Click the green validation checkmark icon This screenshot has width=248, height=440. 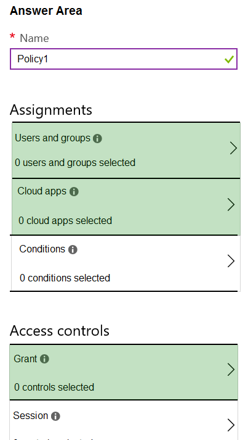(229, 59)
